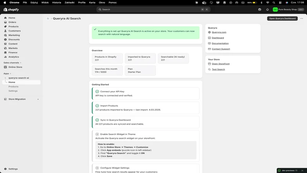Click the Bluetooth menu bar icon
Viewport: 307px width, 173px height.
tap(261, 3)
